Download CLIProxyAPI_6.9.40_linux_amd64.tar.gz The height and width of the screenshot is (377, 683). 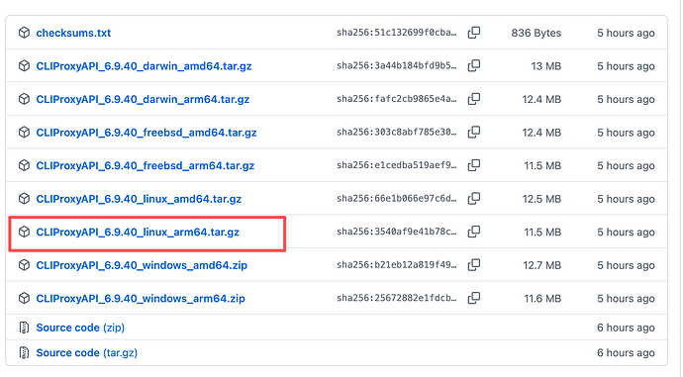click(x=139, y=199)
